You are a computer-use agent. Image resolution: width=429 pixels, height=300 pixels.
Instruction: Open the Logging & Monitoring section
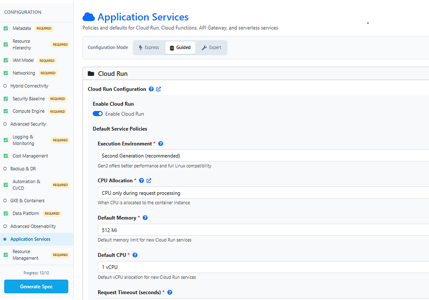pyautogui.click(x=37, y=140)
